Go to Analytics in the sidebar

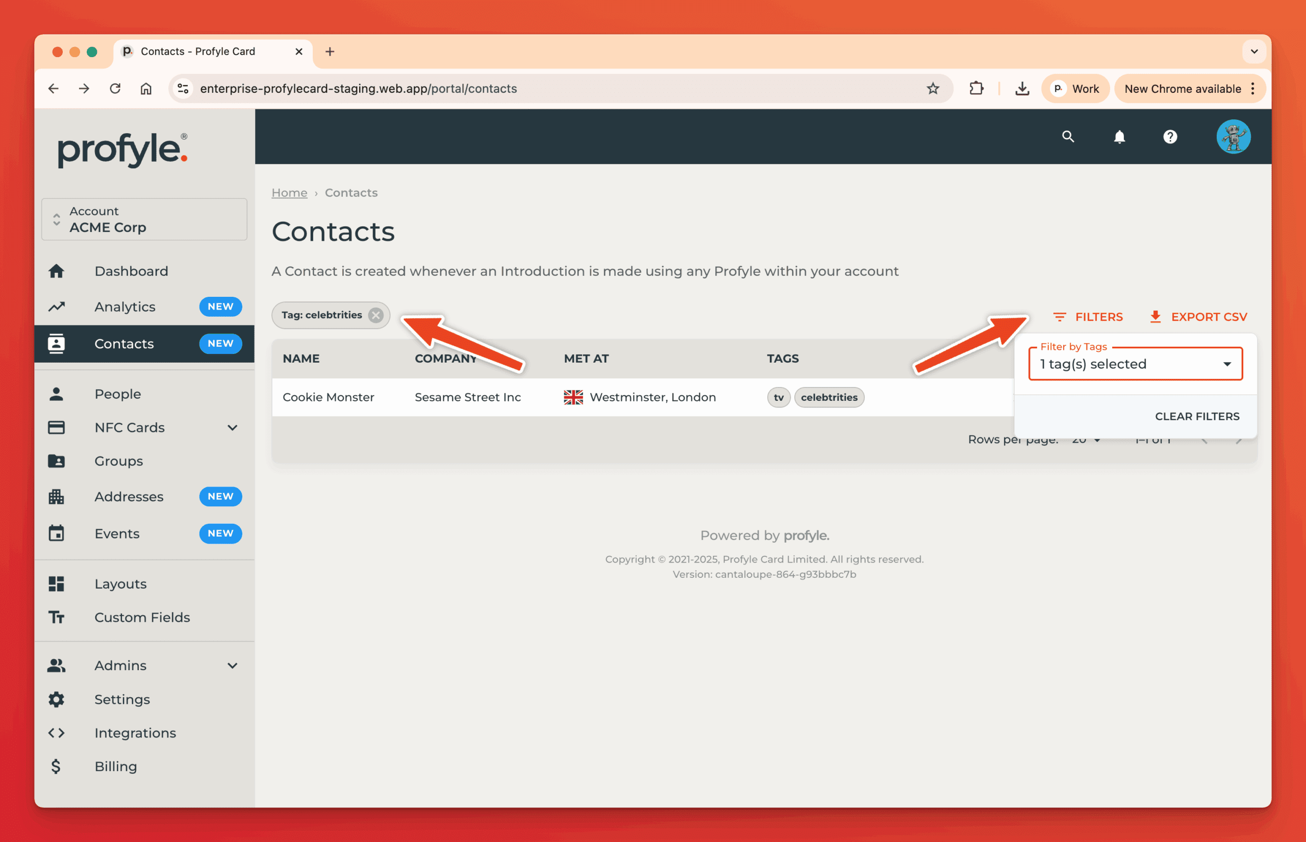pyautogui.click(x=124, y=307)
